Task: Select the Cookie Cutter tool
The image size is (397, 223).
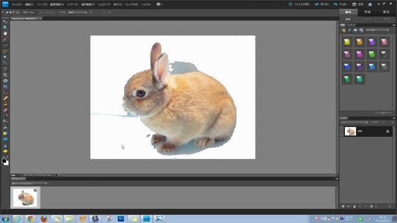Action: (5, 81)
